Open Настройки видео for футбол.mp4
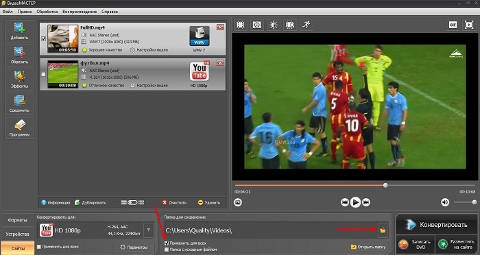 [149, 86]
